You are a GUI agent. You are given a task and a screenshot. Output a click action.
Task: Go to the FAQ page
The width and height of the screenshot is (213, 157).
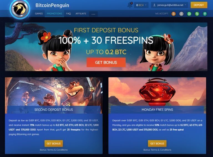[x=68, y=14]
